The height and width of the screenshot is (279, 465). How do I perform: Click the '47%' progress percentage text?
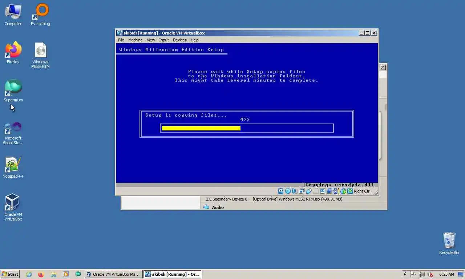tap(245, 120)
